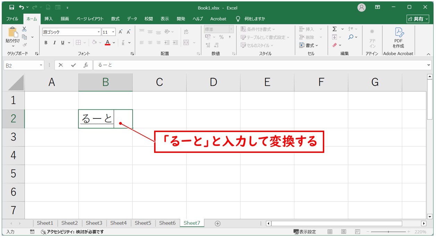Click the Name Box showing B2
The width and height of the screenshot is (436, 238).
[x=21, y=65]
